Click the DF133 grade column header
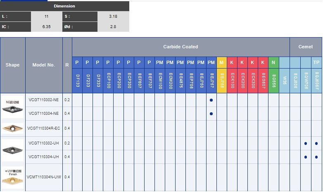Viewport: 323px width, 192px height. [x=77, y=81]
